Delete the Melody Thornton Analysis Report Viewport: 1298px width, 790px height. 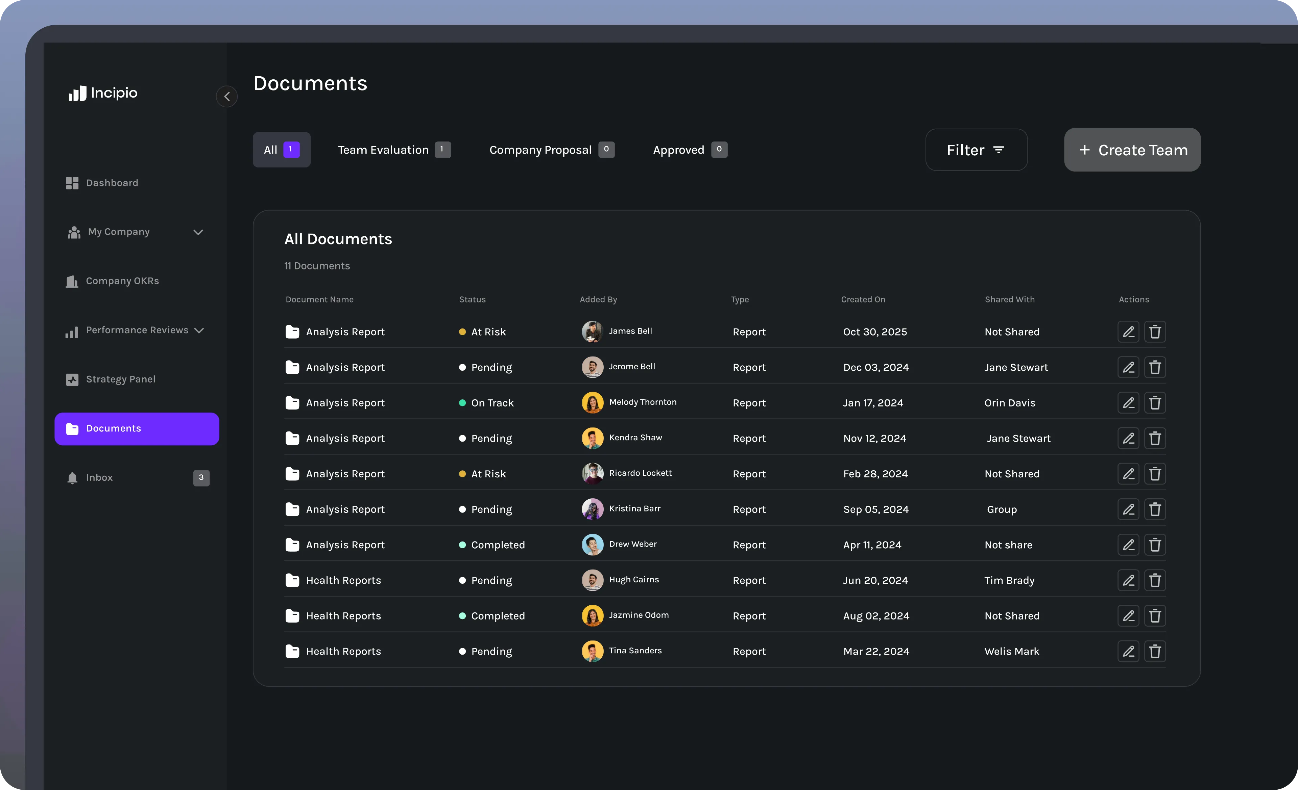(x=1155, y=403)
